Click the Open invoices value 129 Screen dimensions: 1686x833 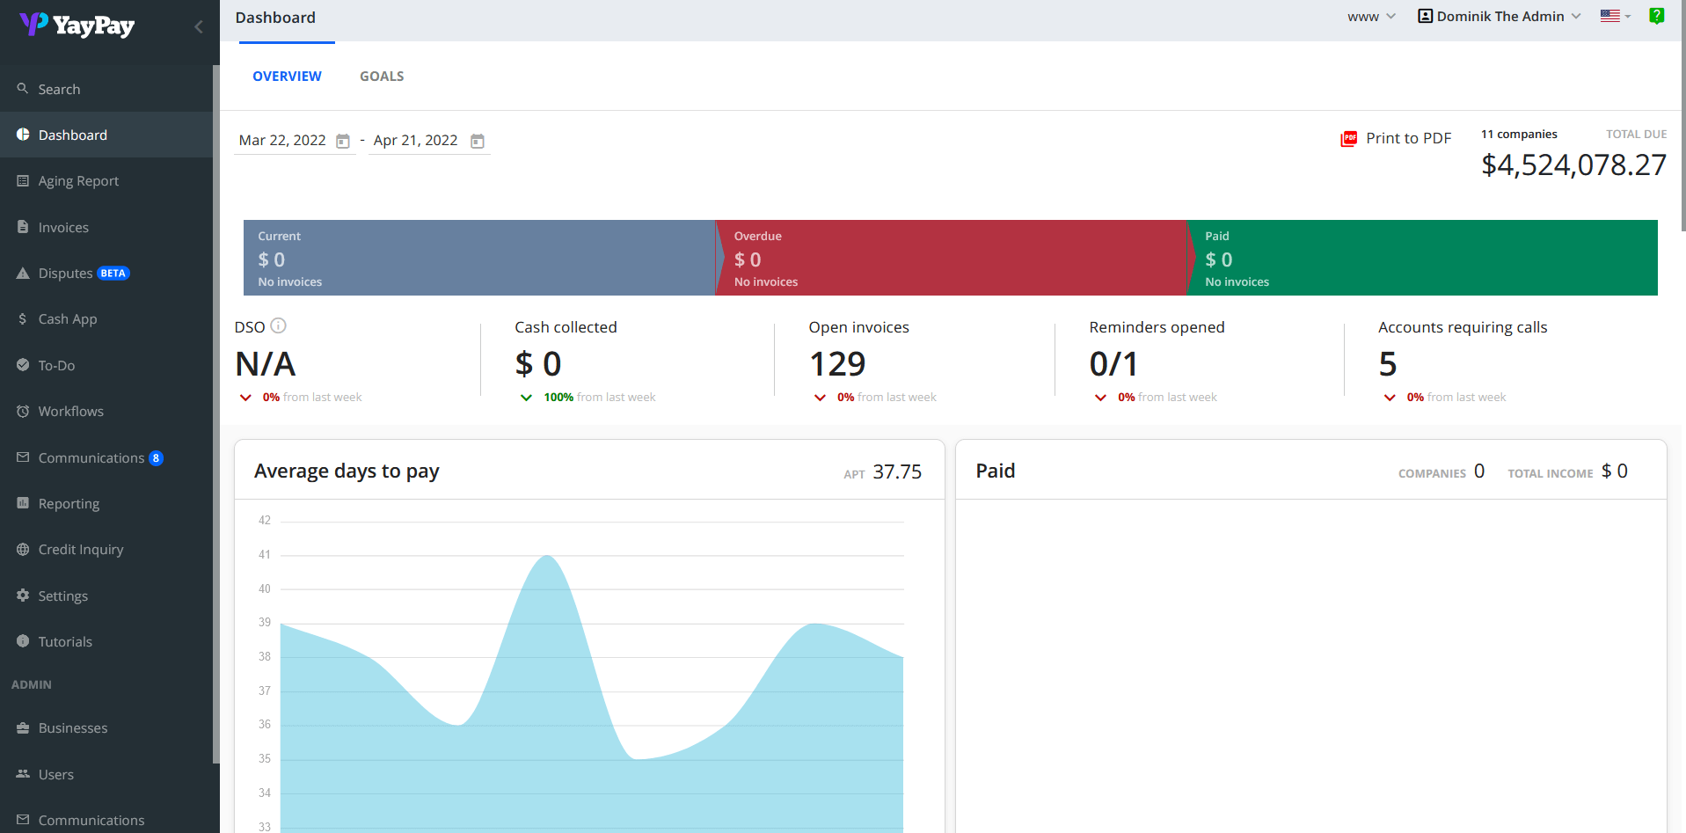click(837, 364)
